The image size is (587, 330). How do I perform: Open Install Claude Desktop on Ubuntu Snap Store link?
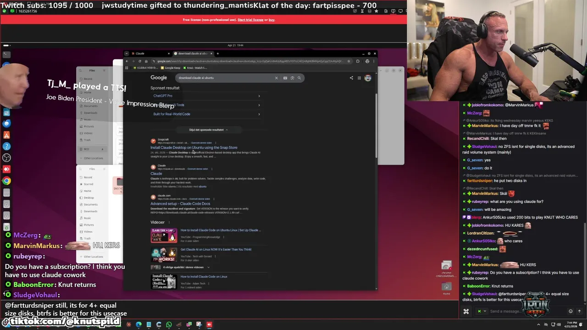pos(194,148)
